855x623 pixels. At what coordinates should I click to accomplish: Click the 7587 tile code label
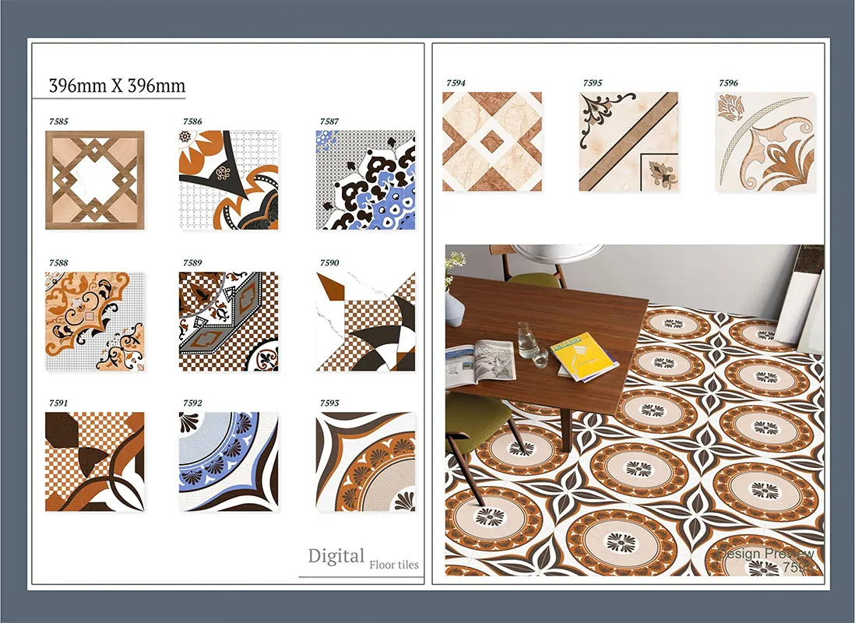pyautogui.click(x=329, y=121)
